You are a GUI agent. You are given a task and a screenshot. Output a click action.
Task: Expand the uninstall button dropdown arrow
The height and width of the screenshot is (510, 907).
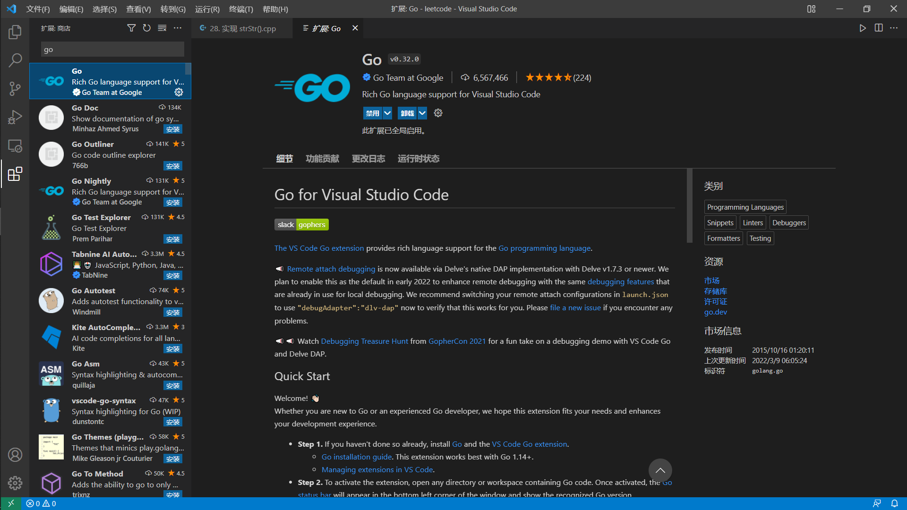(x=422, y=113)
